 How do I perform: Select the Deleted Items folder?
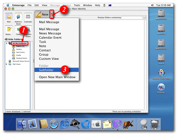[x=22, y=58]
